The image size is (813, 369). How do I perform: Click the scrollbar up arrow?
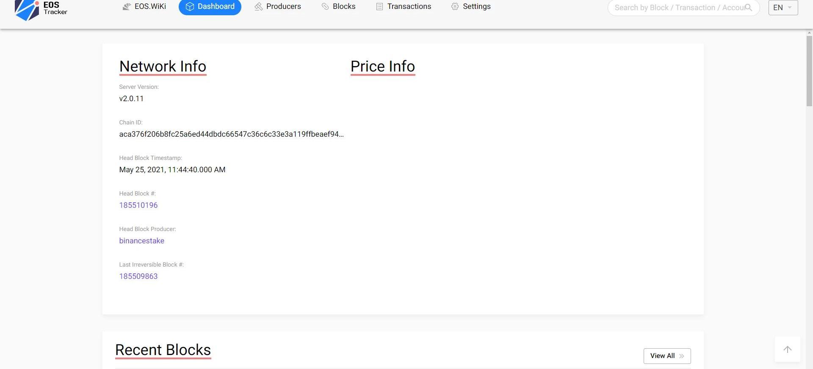[x=809, y=32]
